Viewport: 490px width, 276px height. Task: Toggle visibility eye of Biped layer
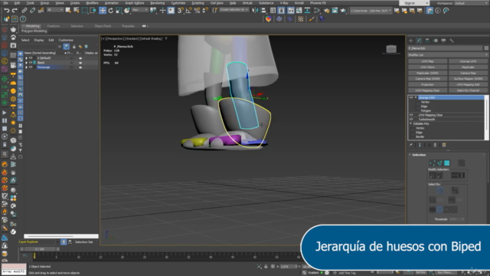(31, 63)
